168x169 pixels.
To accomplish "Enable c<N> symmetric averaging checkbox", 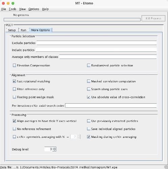I will click(14, 137).
